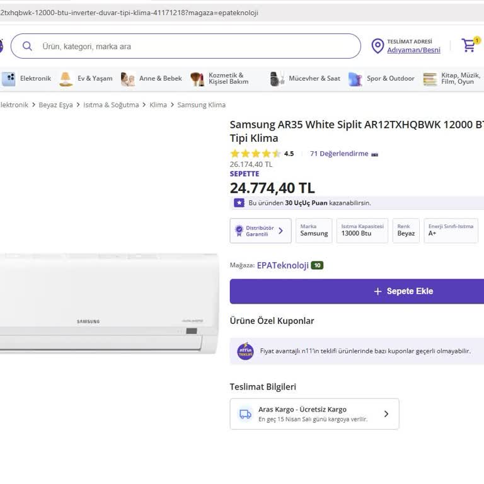Click the product search input field
Screen dimensions: 484x484
pos(186,46)
